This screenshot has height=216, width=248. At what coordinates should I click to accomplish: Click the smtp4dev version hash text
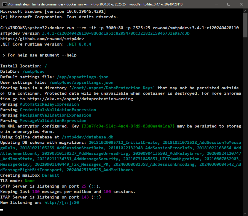point(116,33)
